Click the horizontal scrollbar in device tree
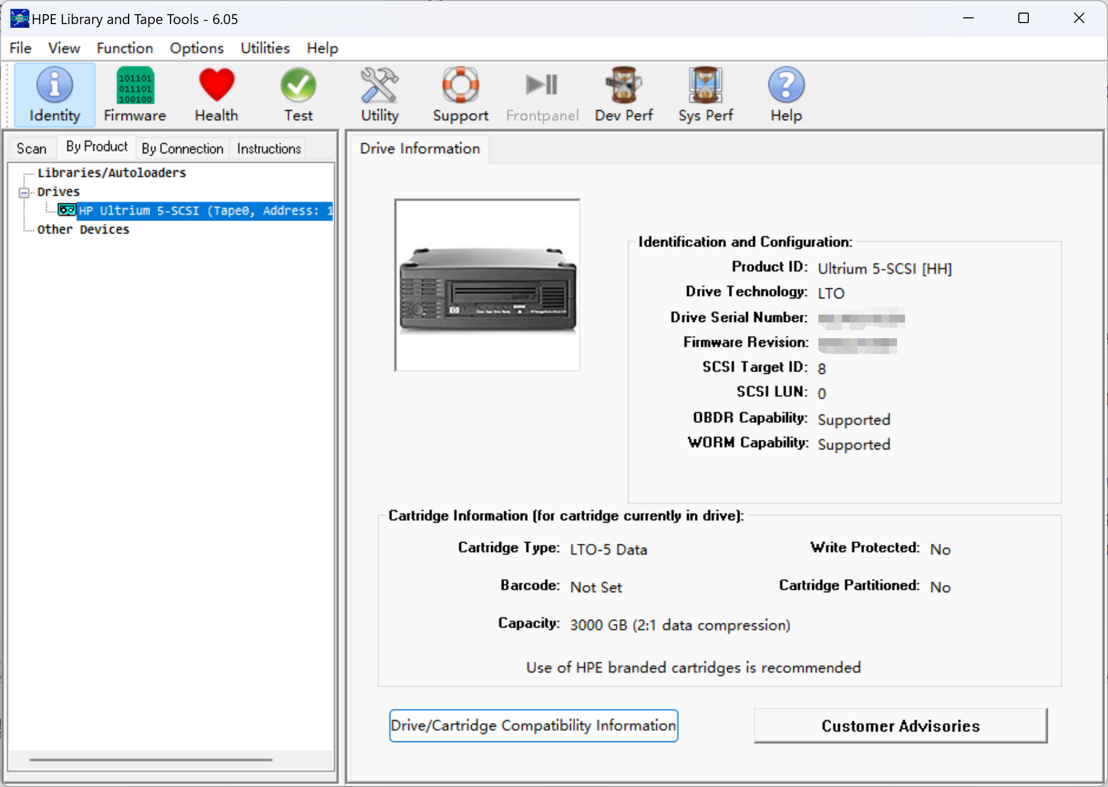1108x787 pixels. tap(151, 759)
